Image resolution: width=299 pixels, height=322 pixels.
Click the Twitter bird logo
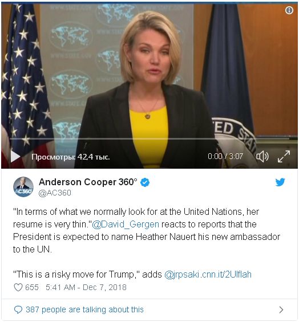280,182
